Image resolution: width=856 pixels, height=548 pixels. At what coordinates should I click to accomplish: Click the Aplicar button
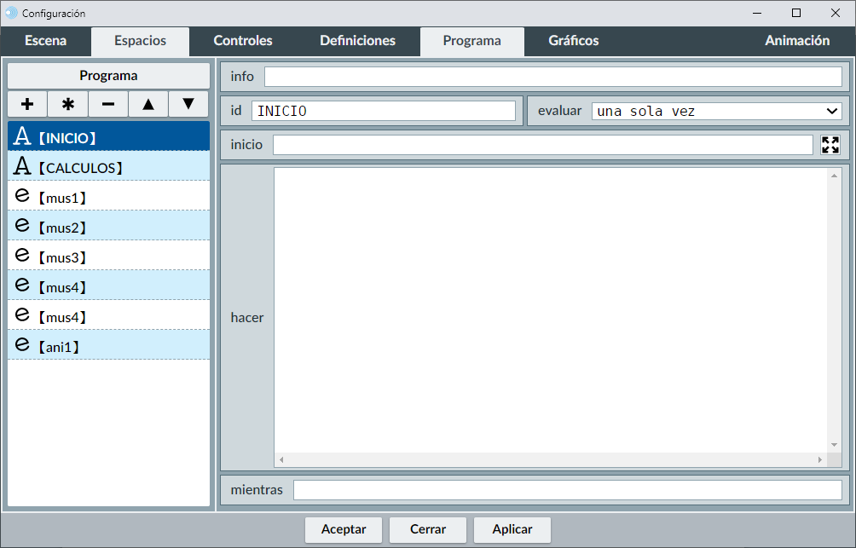(x=512, y=529)
